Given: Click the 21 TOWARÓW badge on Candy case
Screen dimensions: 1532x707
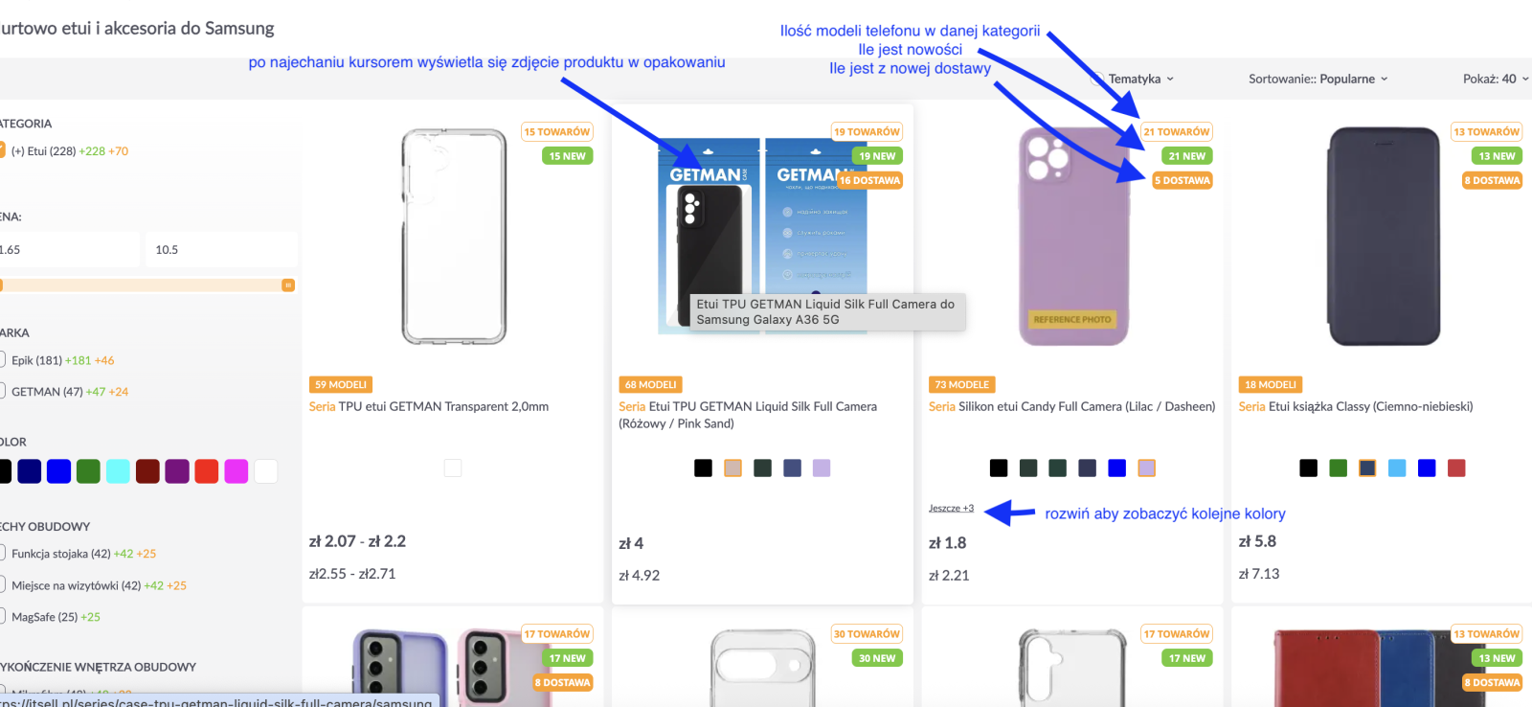Looking at the screenshot, I should coord(1177,132).
